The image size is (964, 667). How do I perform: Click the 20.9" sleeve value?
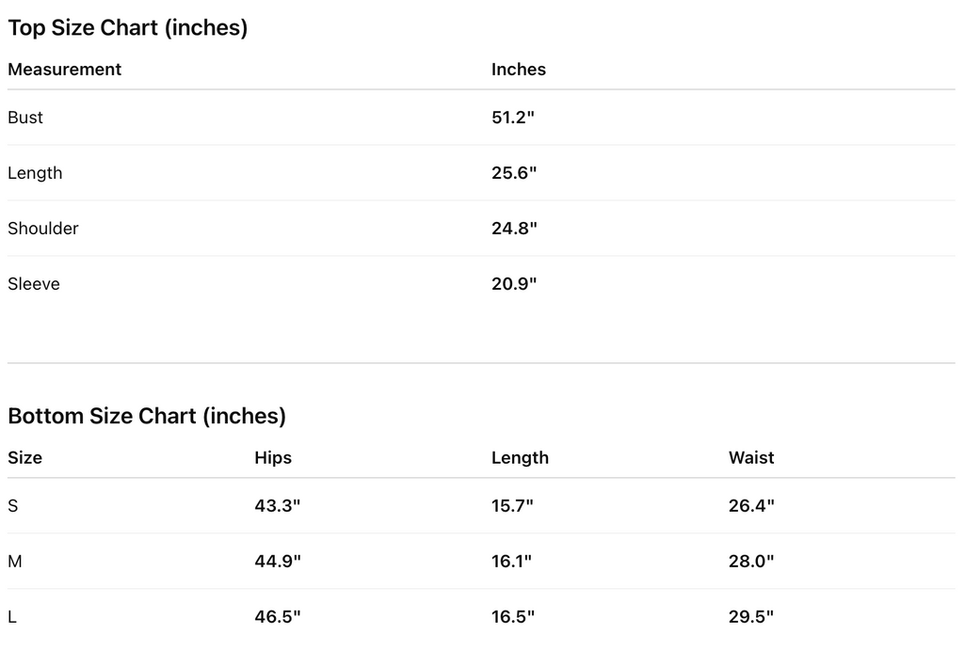click(514, 284)
